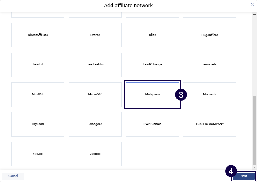Screen dimensions: 257x182
Task: Choose the Media500 network tile
Action: click(95, 94)
